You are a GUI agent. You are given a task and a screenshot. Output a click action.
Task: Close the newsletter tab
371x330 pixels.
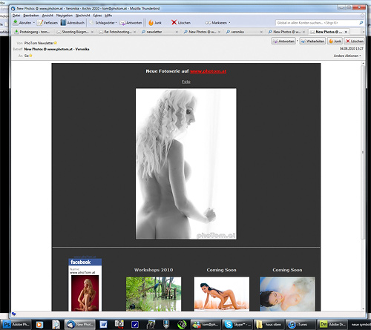[x=177, y=32]
